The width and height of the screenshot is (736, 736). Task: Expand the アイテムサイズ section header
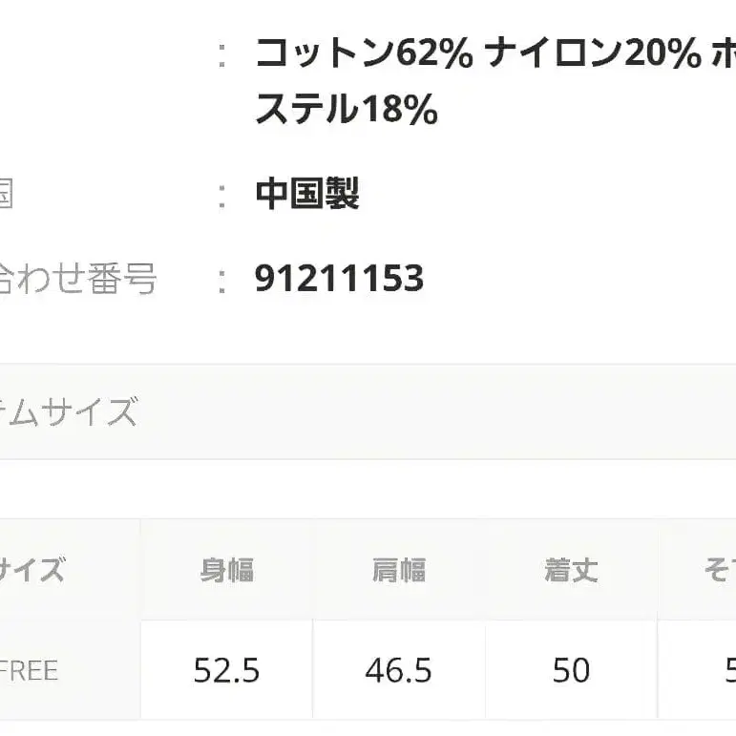[69, 412]
